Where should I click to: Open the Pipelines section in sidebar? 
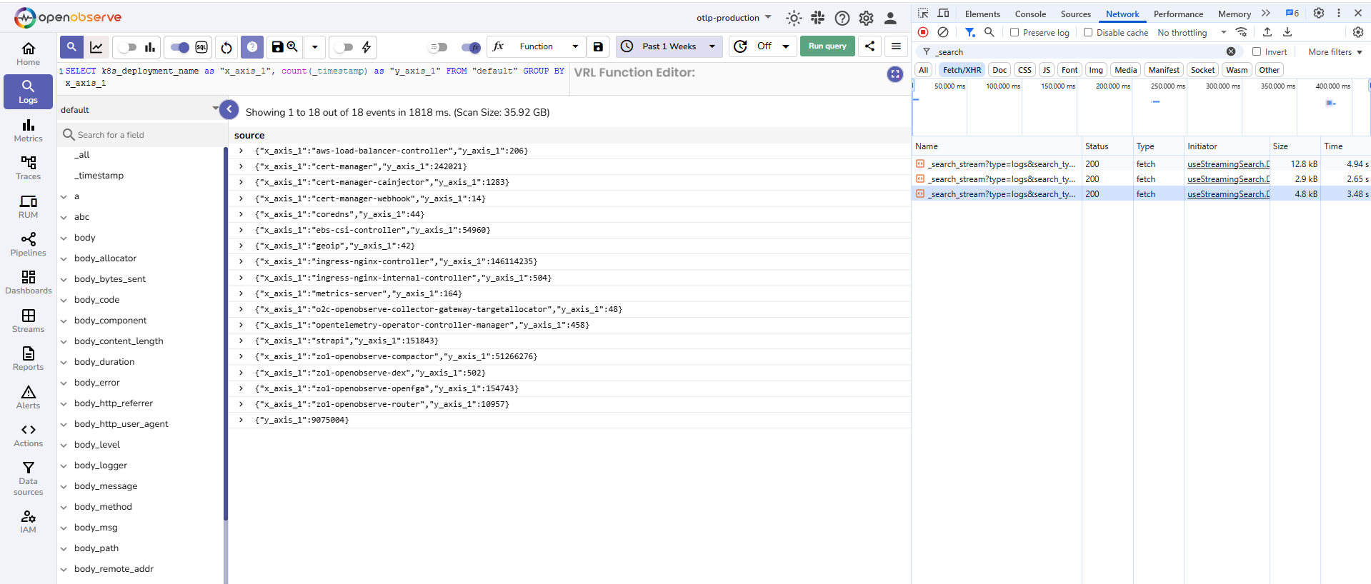[28, 244]
